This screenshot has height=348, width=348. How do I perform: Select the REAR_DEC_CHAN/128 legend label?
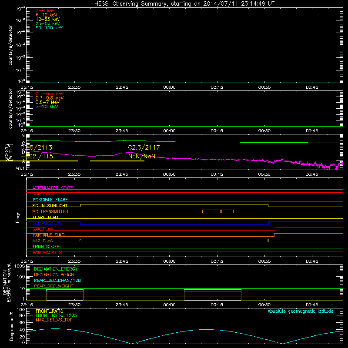[x=57, y=281]
